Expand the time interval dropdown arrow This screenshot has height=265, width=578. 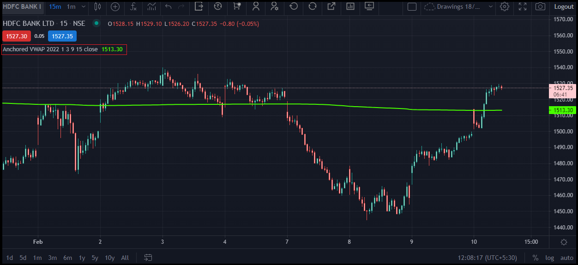pos(83,6)
